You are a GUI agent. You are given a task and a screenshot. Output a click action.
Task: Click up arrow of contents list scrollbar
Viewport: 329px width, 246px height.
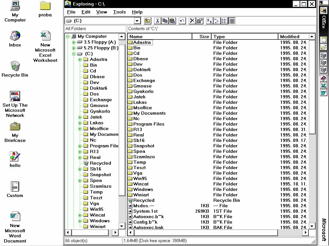(312, 37)
